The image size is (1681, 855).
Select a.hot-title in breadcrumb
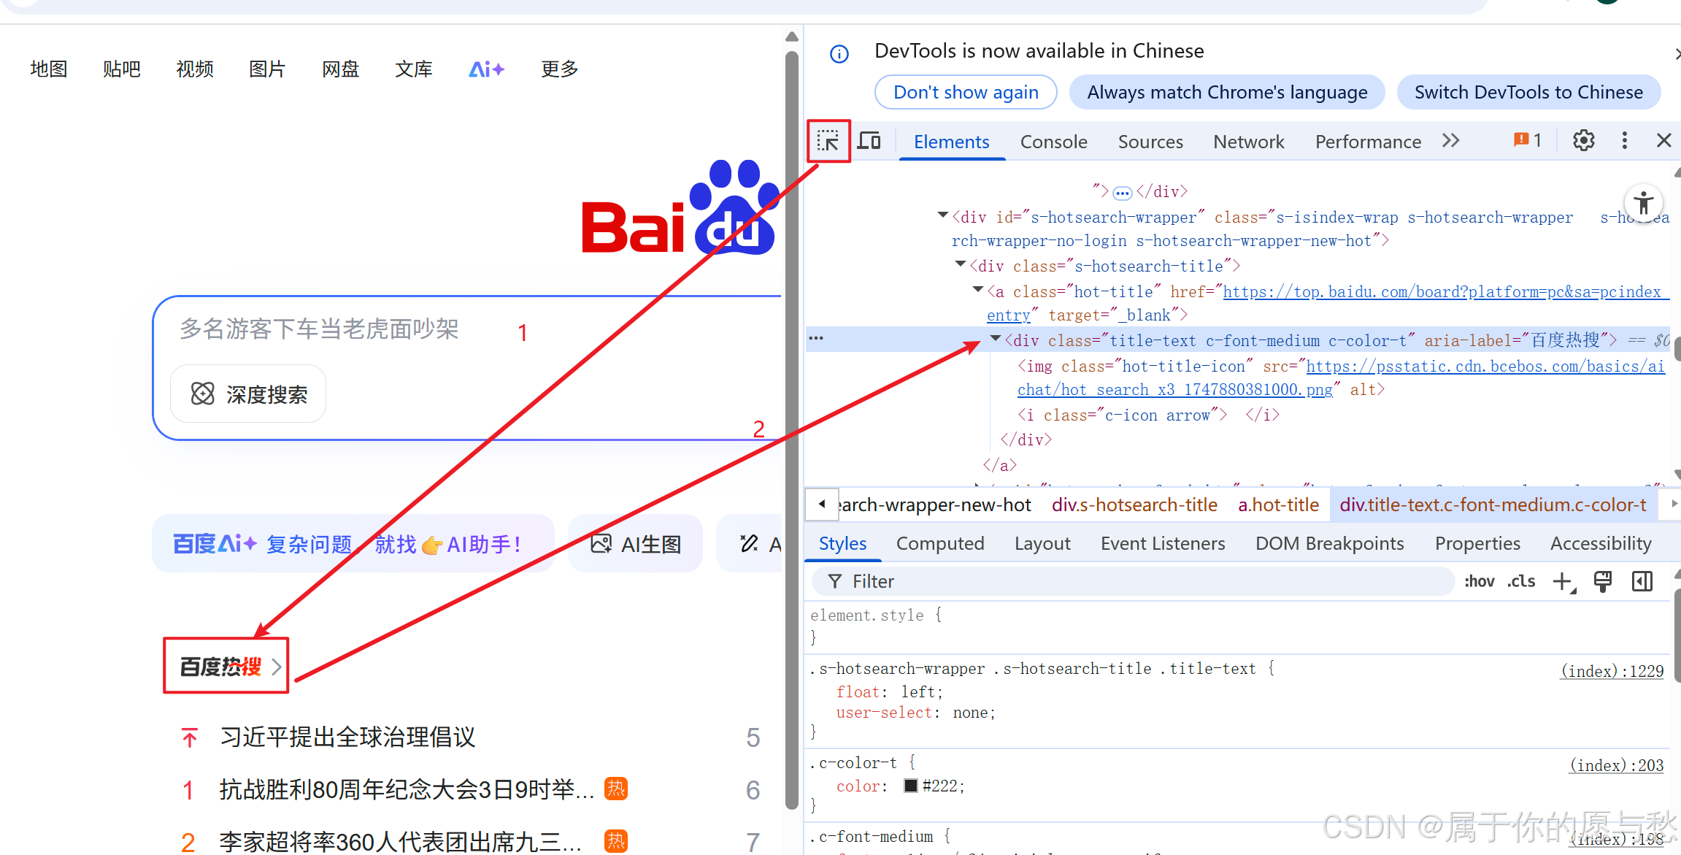click(1278, 505)
